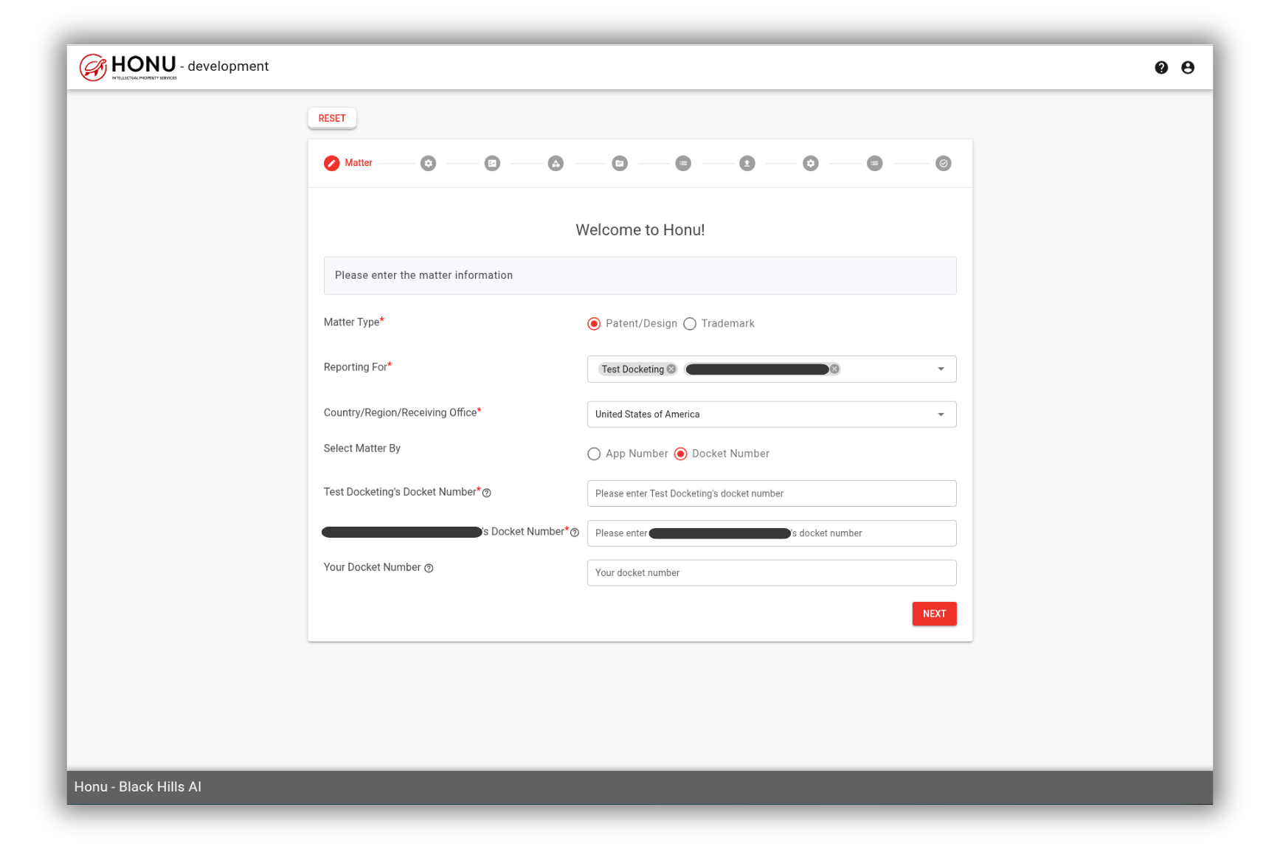Select Patent/Design matter type
The width and height of the screenshot is (1280, 849).
[x=594, y=324]
